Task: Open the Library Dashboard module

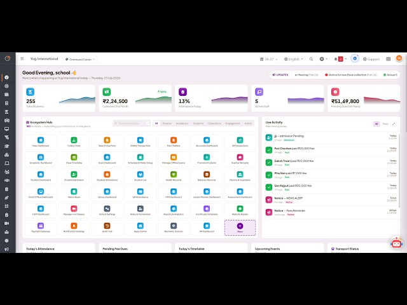Action: click(107, 193)
